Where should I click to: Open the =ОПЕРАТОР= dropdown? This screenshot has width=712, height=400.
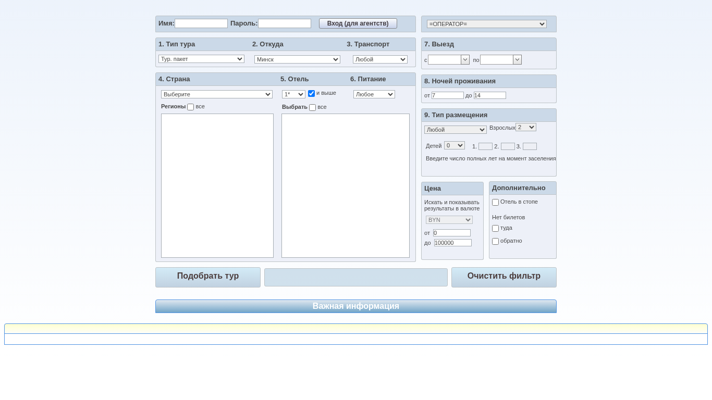pos(486,24)
